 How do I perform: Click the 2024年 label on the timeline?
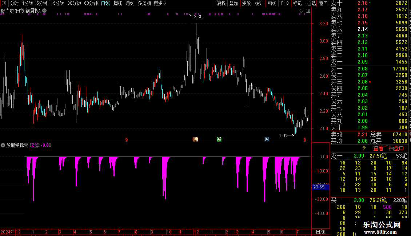coord(8,232)
